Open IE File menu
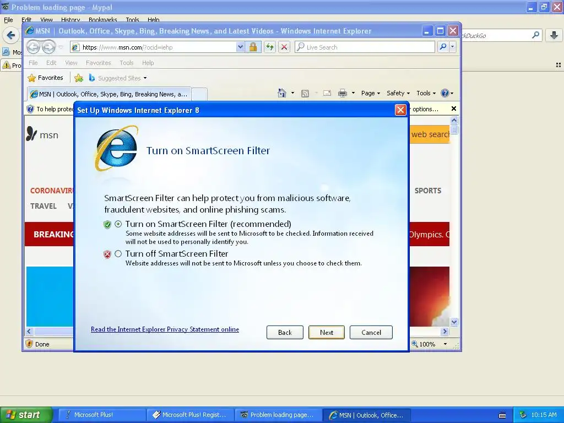Image resolution: width=564 pixels, height=423 pixels. 33,63
